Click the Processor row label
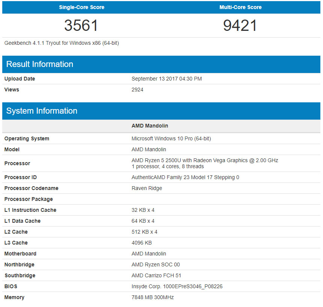 tap(17, 163)
